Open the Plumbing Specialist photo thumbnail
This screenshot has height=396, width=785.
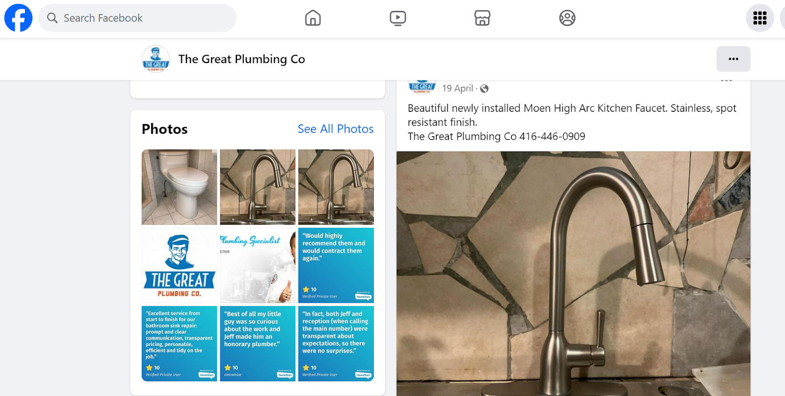point(258,265)
